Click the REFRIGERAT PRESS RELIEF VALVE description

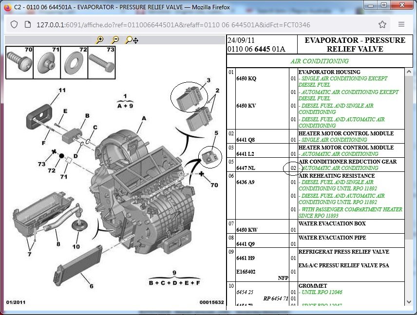(343, 252)
